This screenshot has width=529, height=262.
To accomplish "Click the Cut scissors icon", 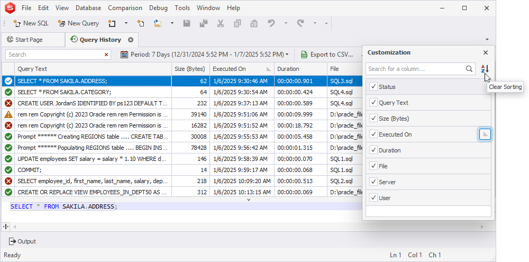I will click(x=221, y=23).
